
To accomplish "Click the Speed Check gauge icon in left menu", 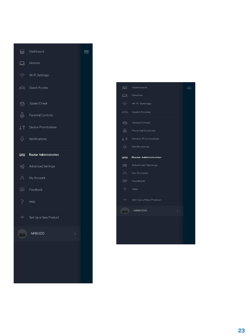I will [22, 104].
